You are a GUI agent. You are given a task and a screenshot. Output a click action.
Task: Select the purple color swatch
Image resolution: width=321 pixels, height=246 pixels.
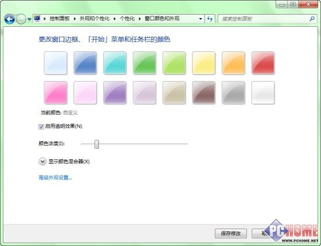pyautogui.click(x=115, y=93)
